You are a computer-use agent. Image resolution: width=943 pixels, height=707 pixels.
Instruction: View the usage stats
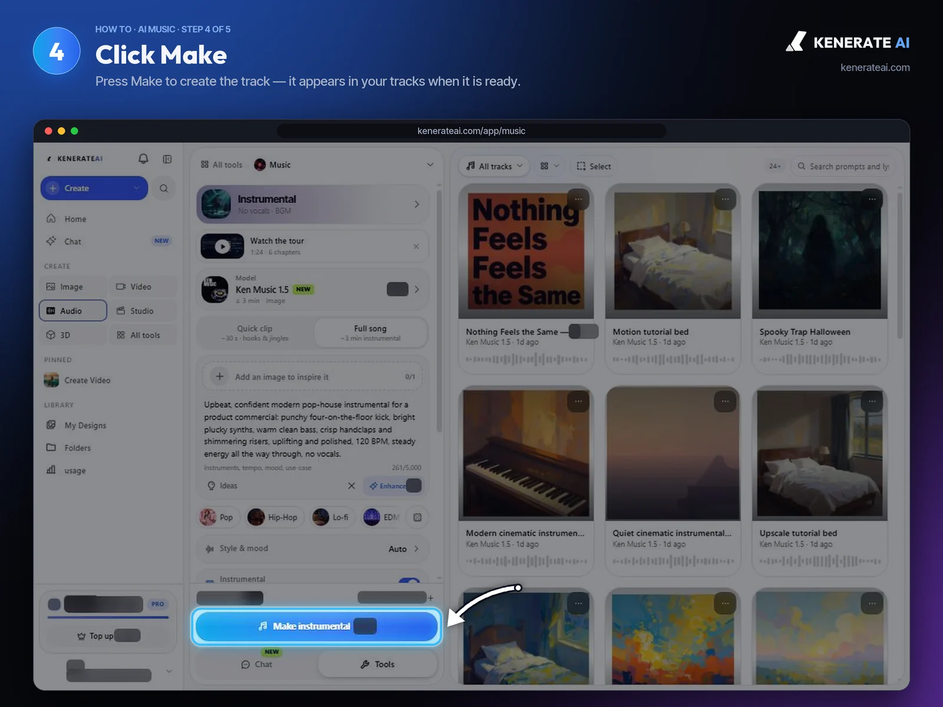tap(74, 470)
